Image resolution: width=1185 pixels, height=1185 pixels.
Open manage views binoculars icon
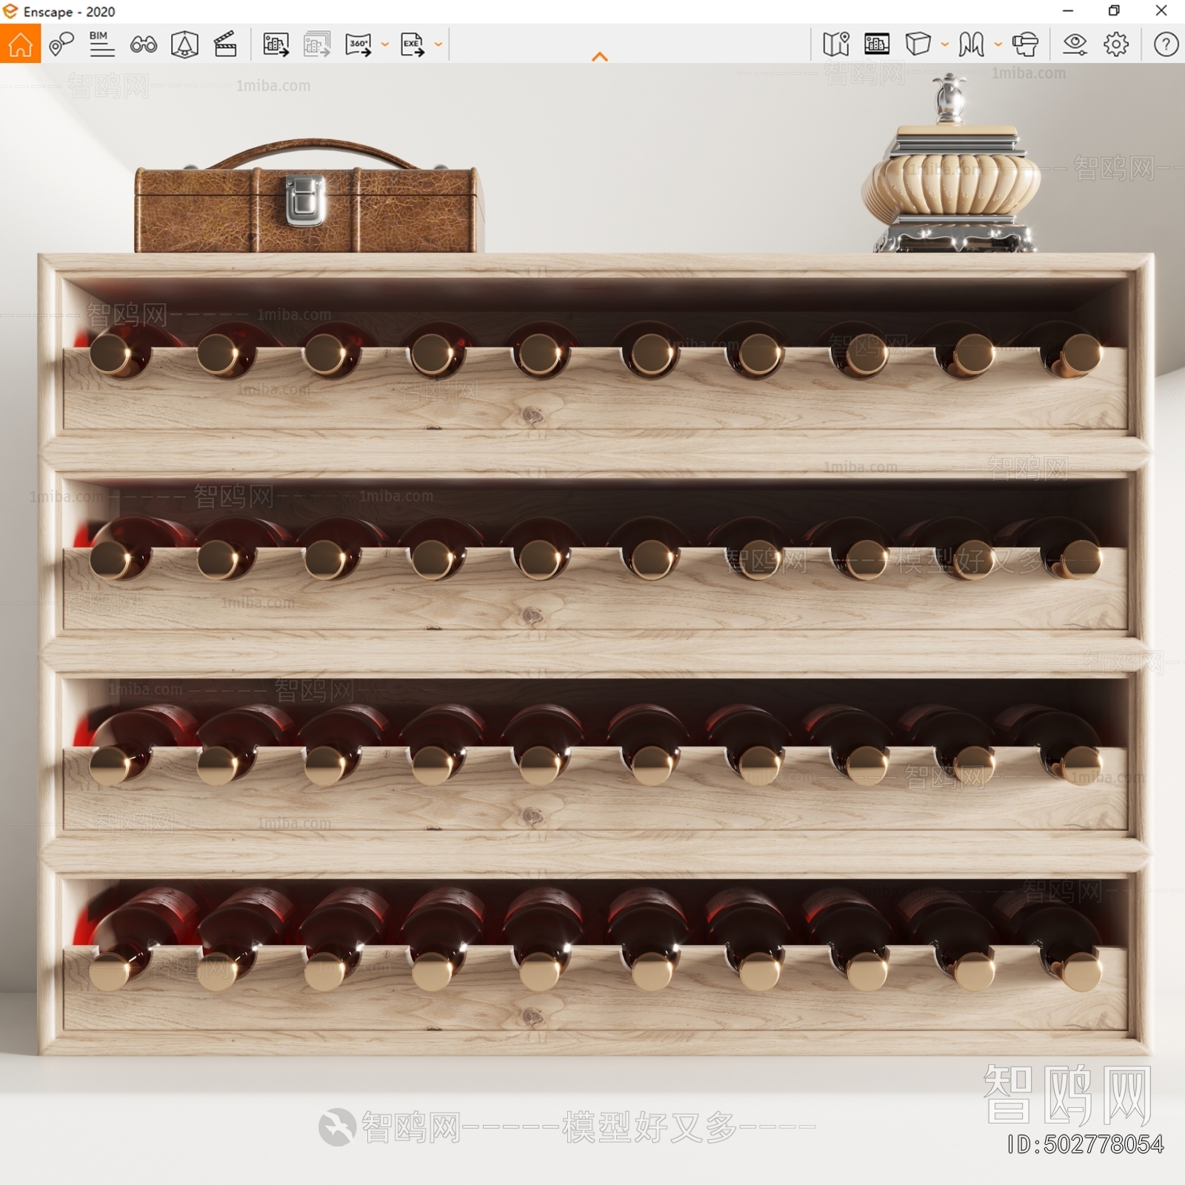(x=143, y=44)
